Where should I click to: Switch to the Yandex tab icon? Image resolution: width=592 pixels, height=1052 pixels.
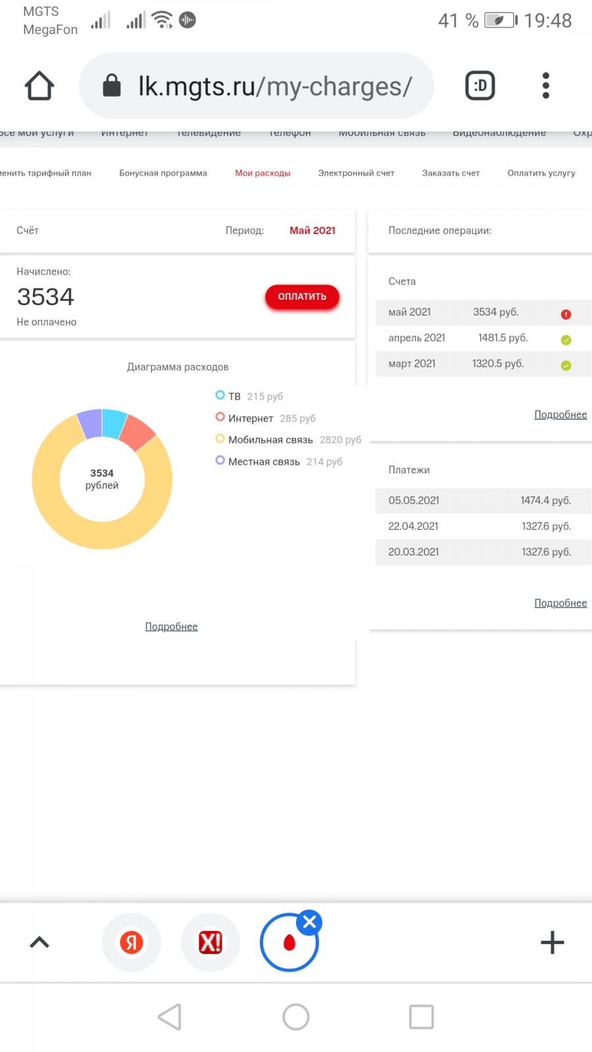pyautogui.click(x=132, y=942)
